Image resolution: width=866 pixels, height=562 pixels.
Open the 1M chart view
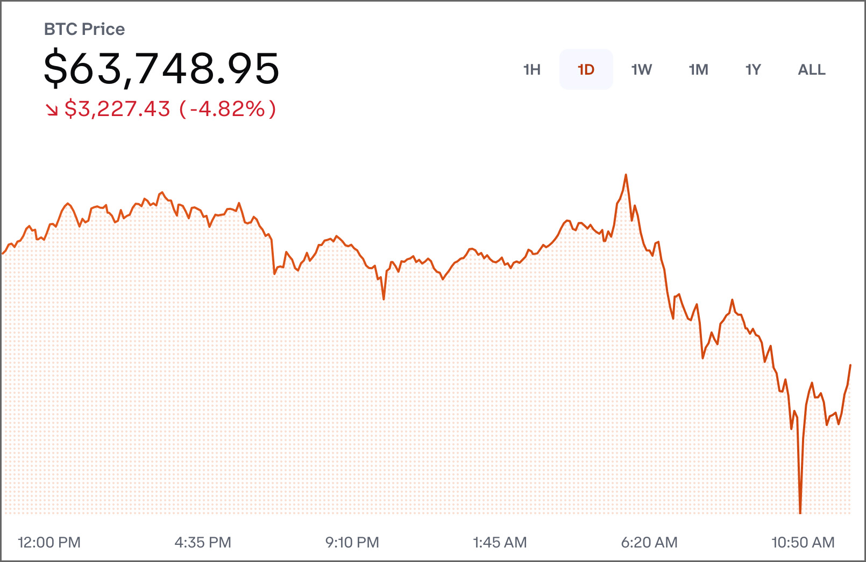(698, 69)
